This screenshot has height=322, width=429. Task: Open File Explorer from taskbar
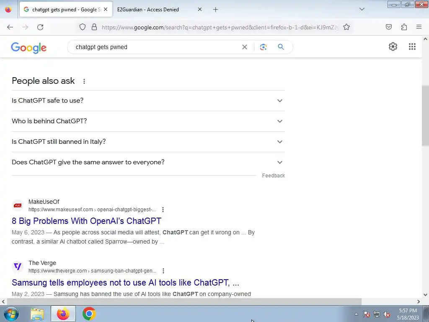(x=37, y=314)
